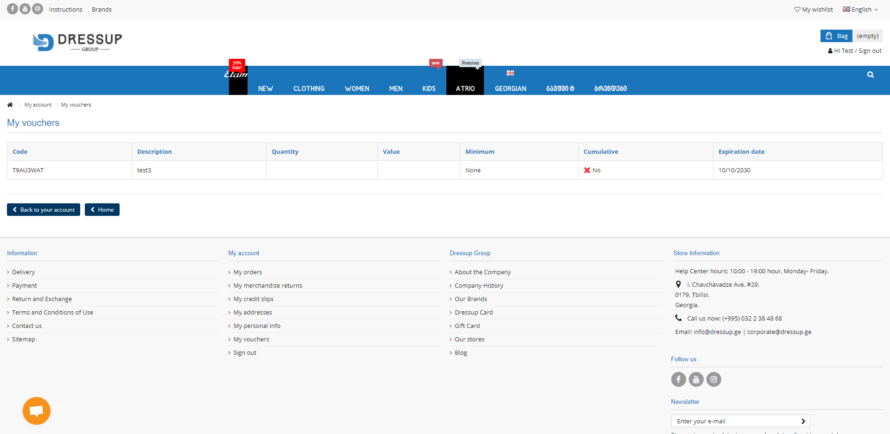This screenshot has width=890, height=434.
Task: Open My wishlist link
Action: click(x=814, y=9)
